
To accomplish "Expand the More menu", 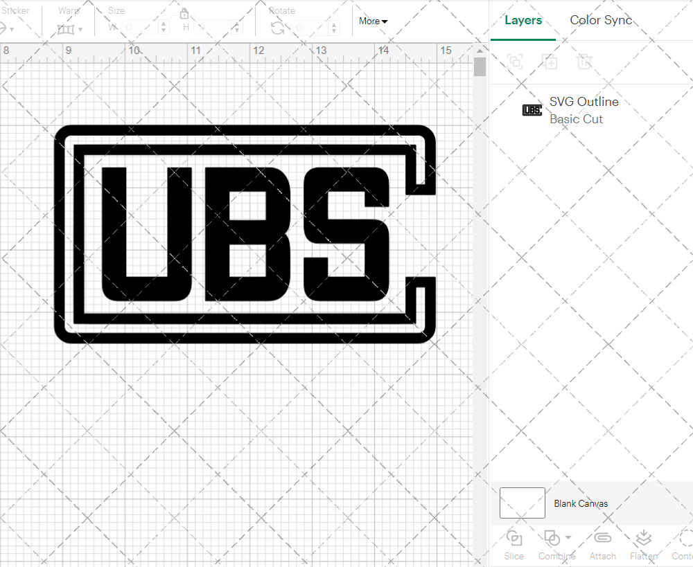I will point(373,21).
